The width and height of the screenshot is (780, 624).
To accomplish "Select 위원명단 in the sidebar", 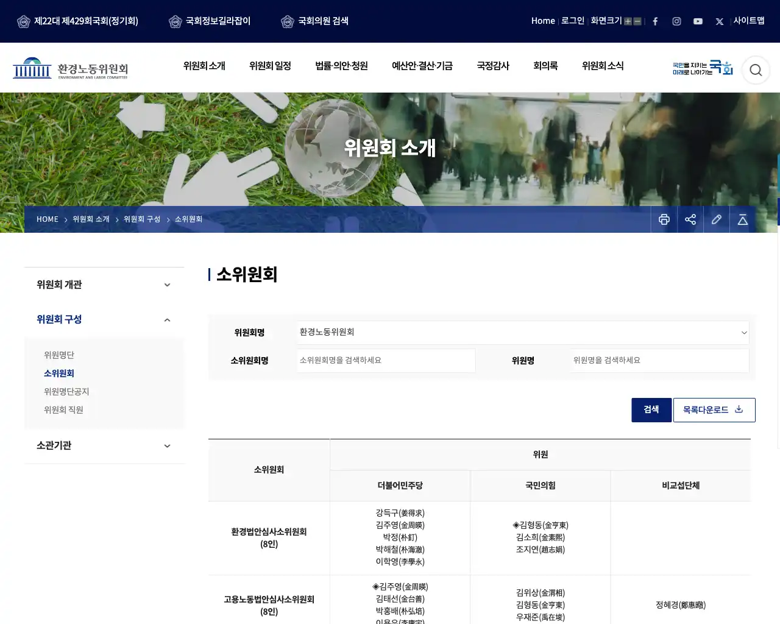I will pyautogui.click(x=59, y=355).
